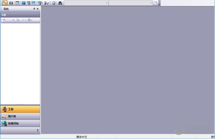
Task: Click the 简体中文 status bar entry
Action: tap(82, 137)
